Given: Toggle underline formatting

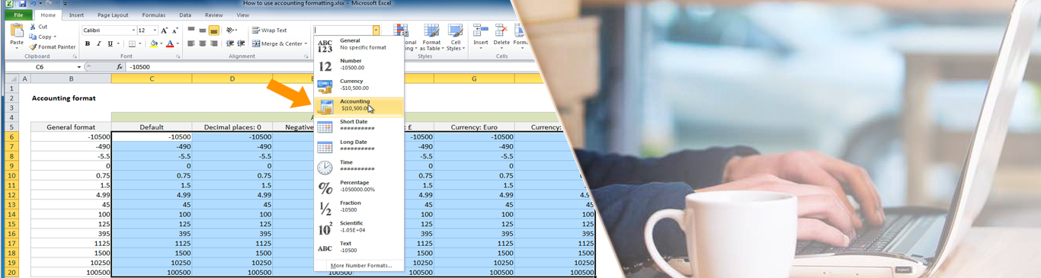Looking at the screenshot, I should click(x=111, y=44).
